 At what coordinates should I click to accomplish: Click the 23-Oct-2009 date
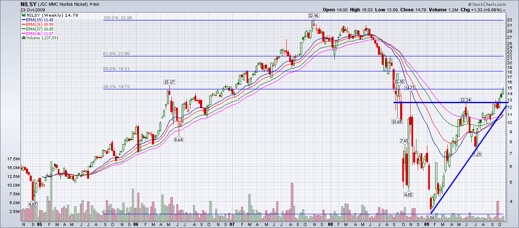tap(33, 10)
